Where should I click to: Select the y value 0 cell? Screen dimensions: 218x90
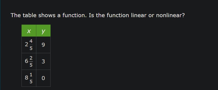pos(43,78)
